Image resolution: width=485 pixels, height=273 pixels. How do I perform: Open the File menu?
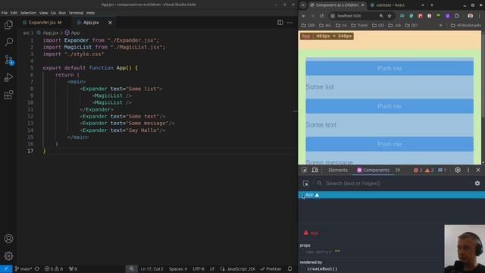point(5,13)
